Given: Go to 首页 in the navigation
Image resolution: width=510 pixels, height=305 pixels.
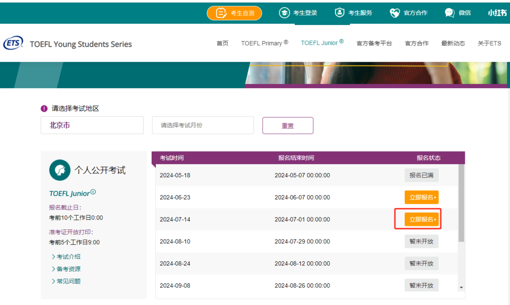Looking at the screenshot, I should (x=222, y=43).
